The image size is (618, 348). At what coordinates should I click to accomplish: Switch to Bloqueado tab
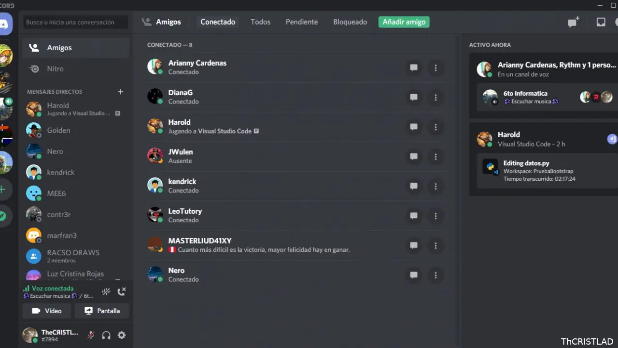(x=350, y=22)
